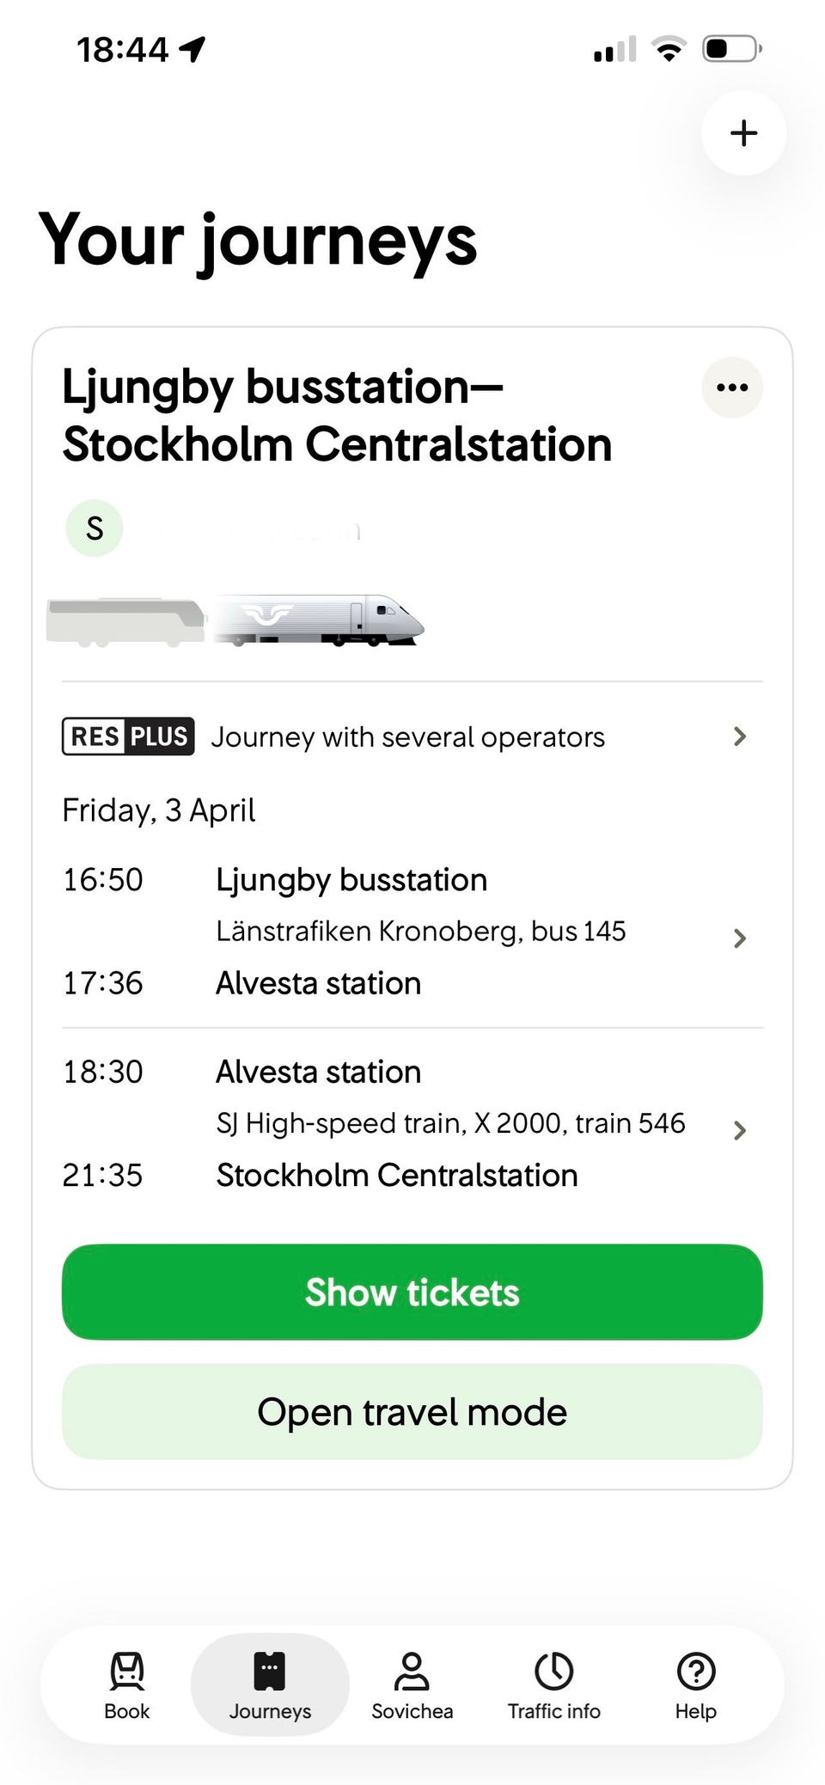This screenshot has width=825, height=1785.
Task: Expand the bus 145 leg details
Action: [739, 938]
